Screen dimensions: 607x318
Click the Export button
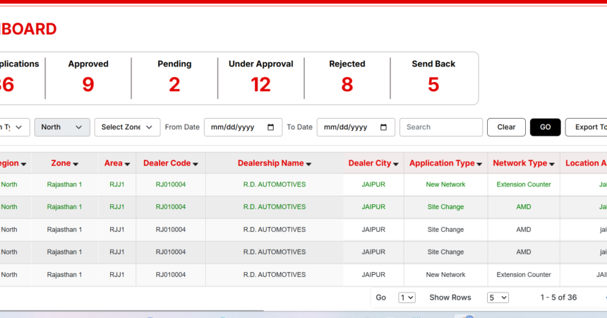(586, 127)
